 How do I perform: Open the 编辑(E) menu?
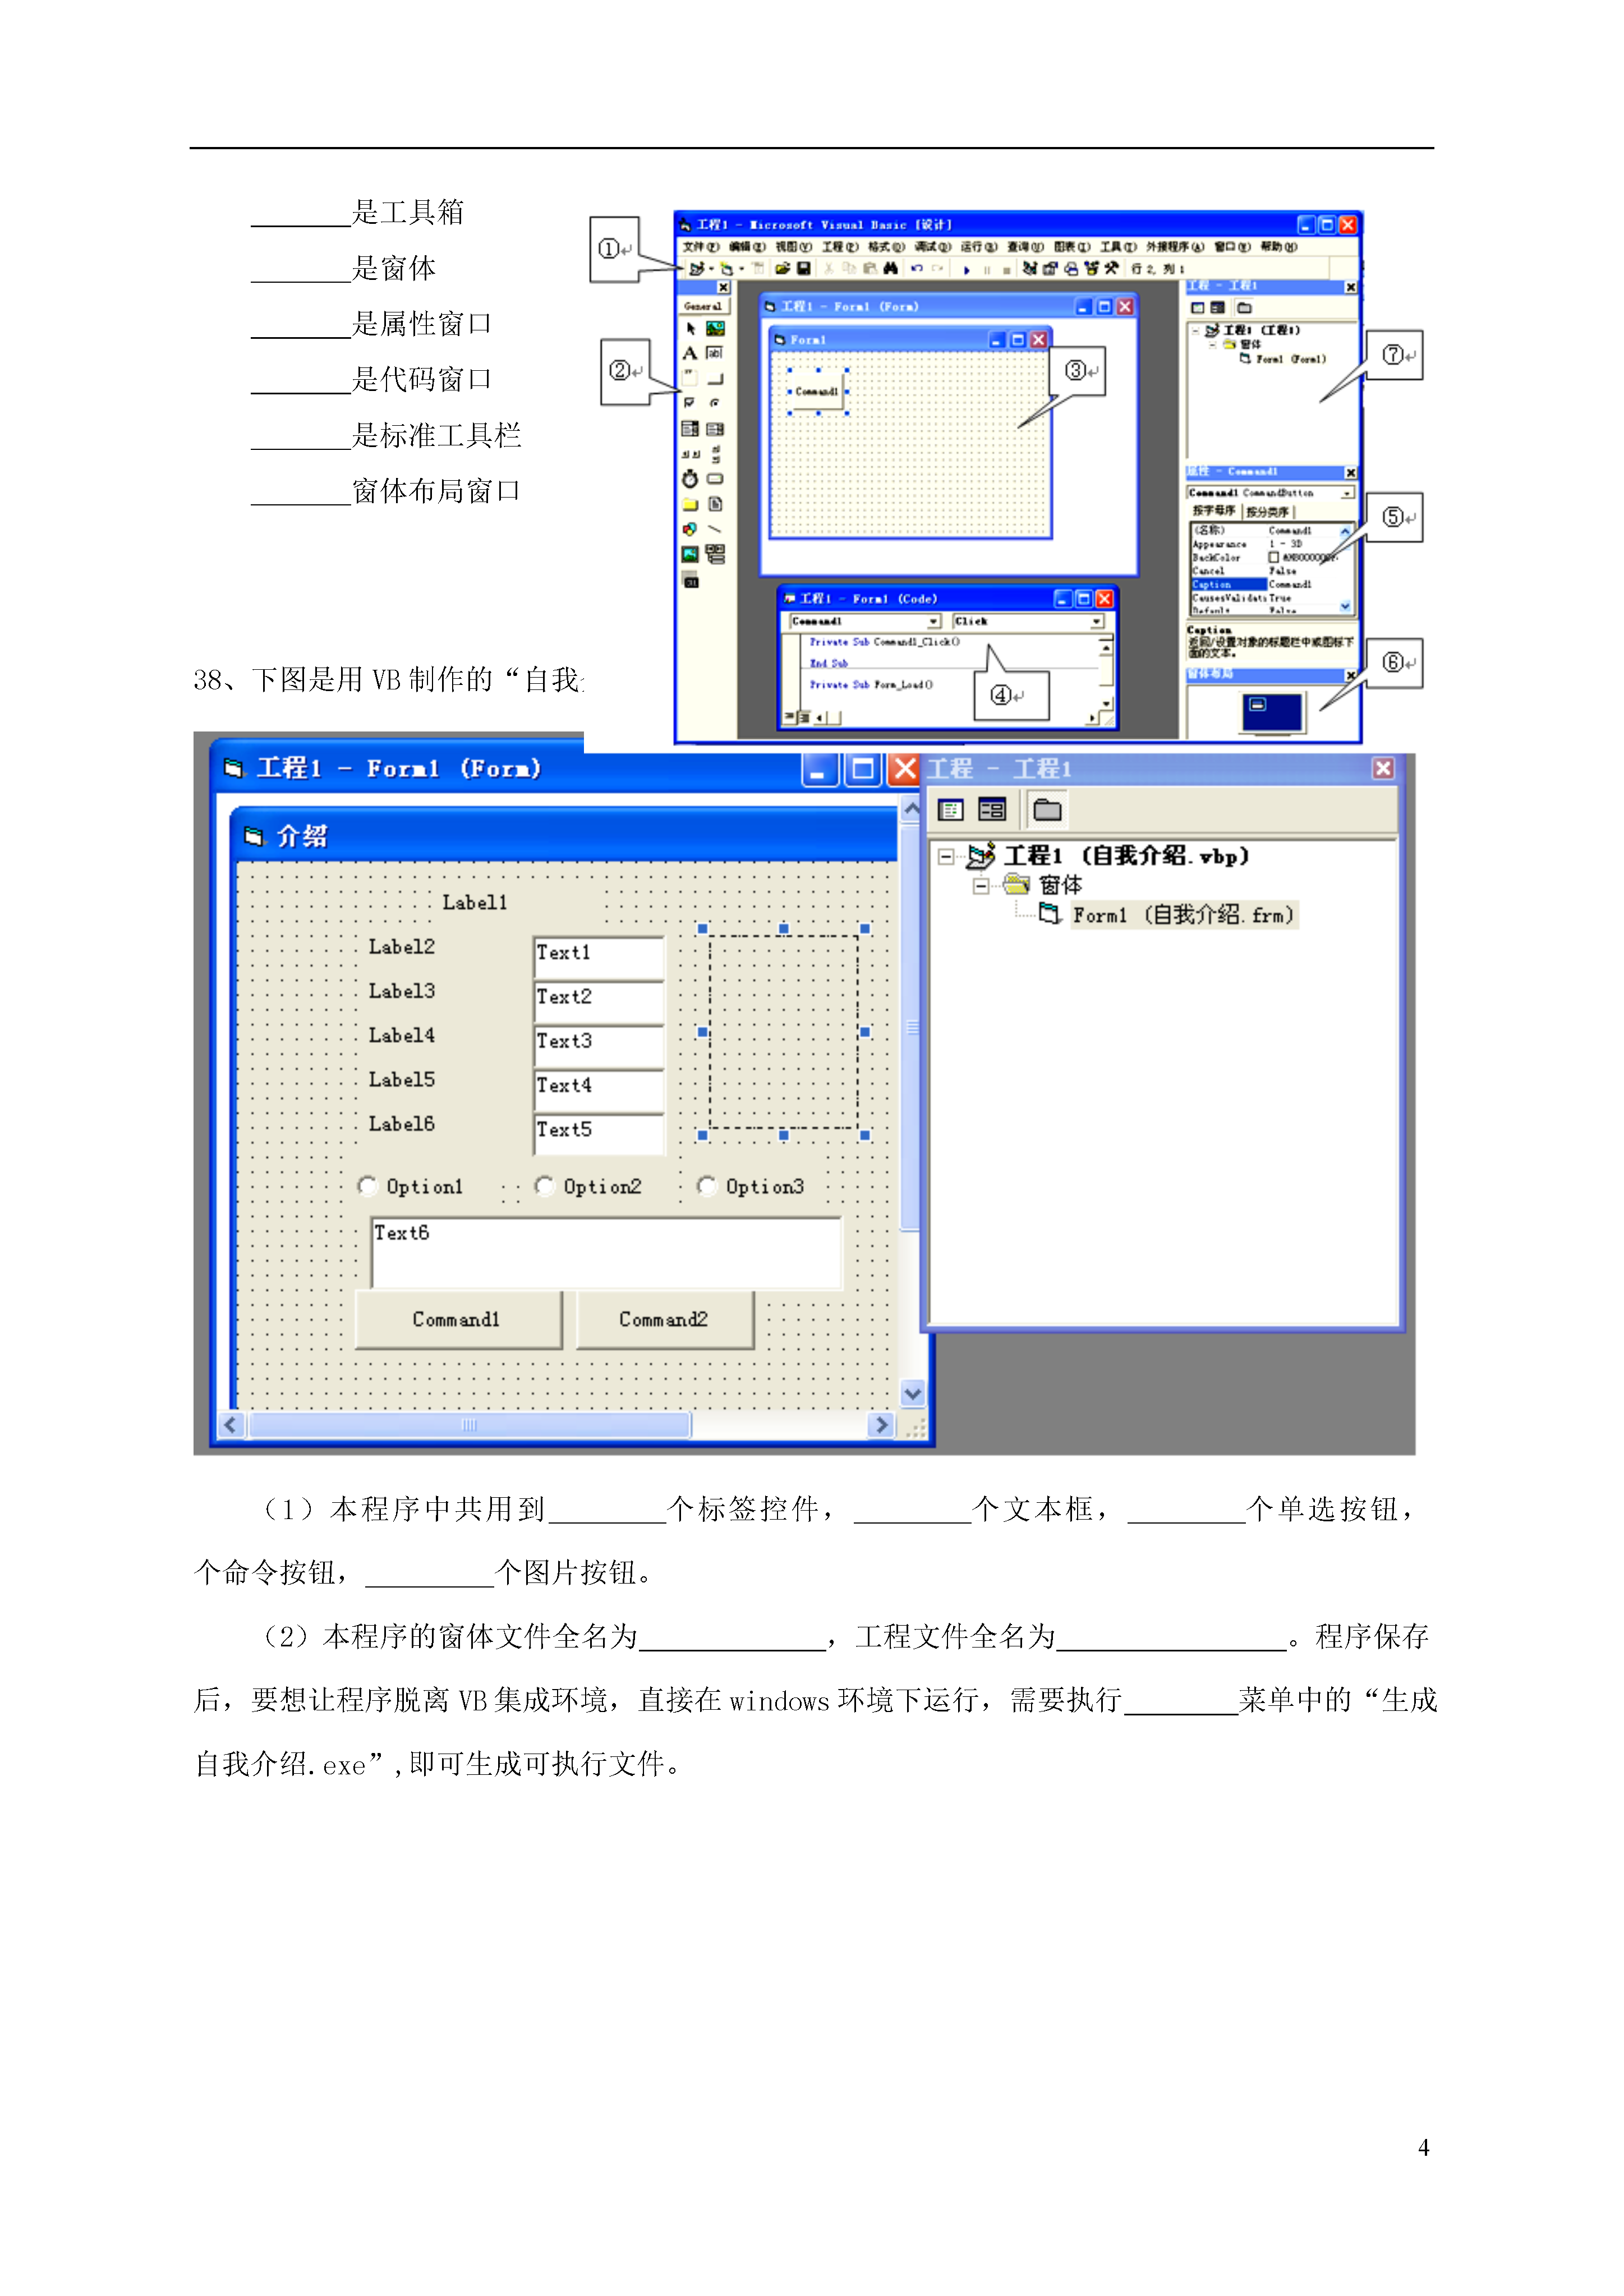point(747,247)
